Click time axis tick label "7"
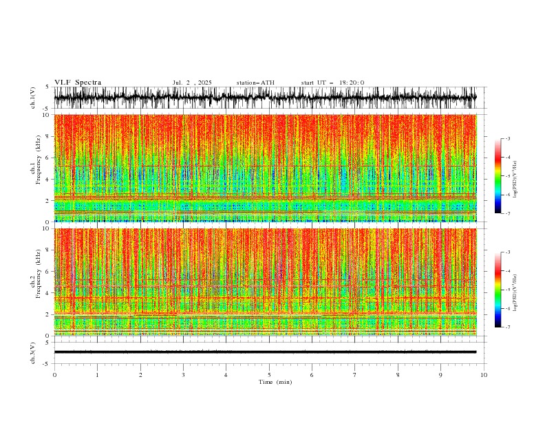The height and width of the screenshot is (421, 545). coord(355,375)
